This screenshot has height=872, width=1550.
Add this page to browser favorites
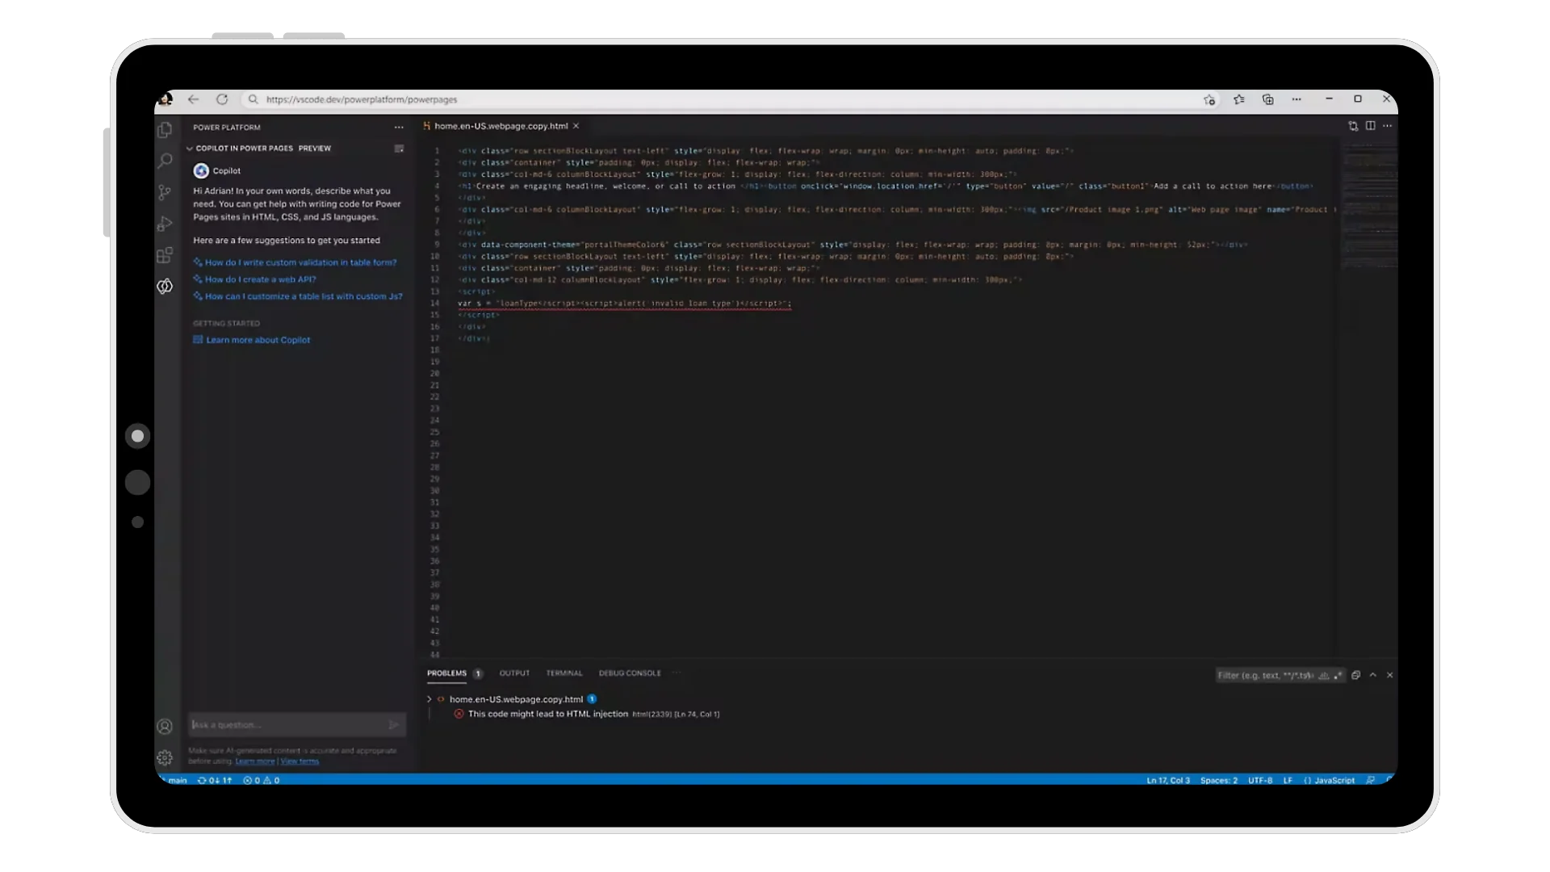click(1209, 99)
